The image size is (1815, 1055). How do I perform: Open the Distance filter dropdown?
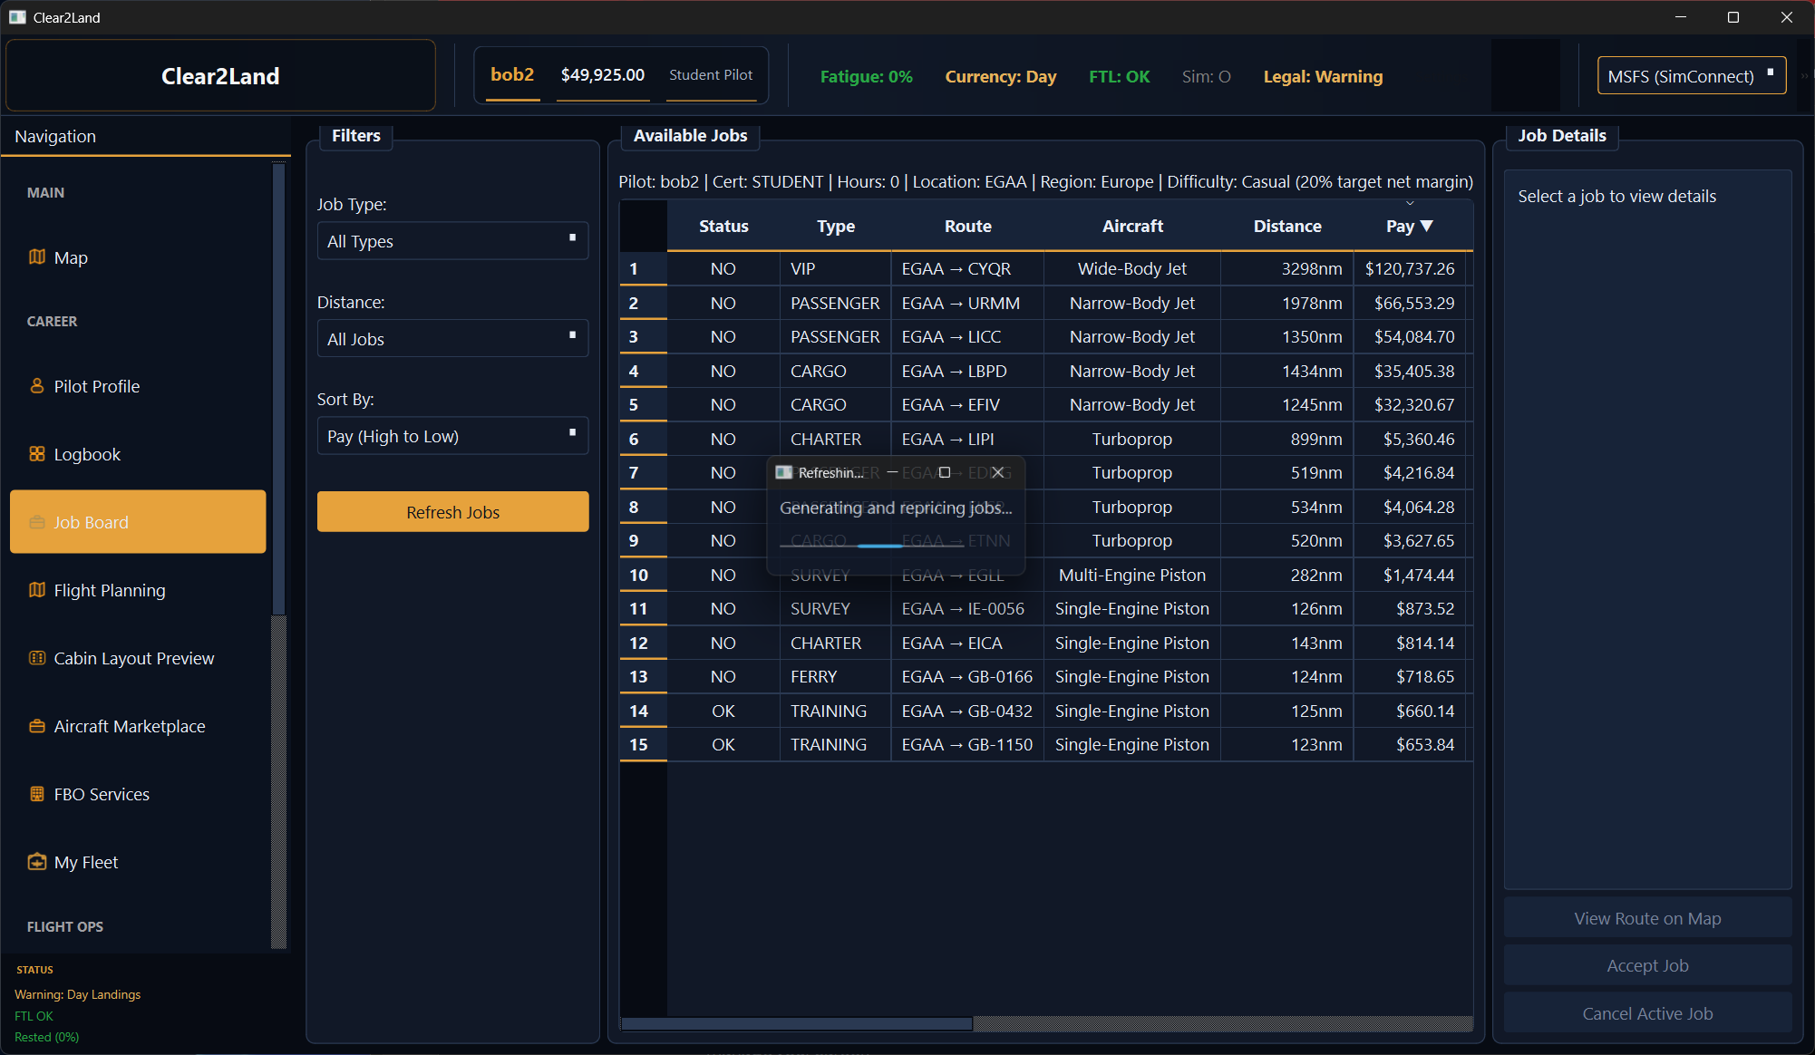click(451, 338)
